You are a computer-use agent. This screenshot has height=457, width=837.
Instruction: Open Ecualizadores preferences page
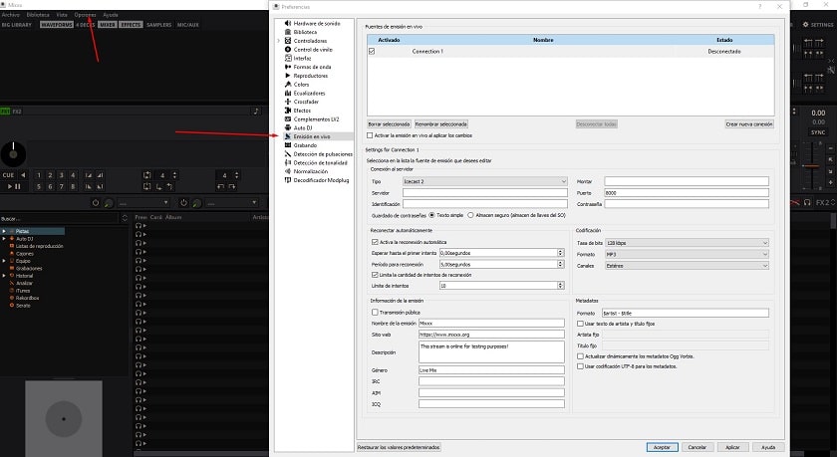[309, 93]
